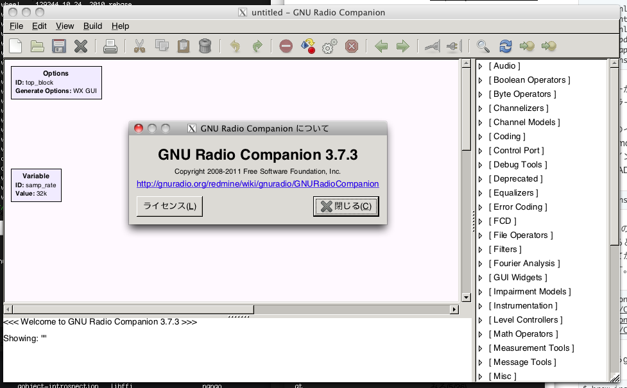Screen dimensions: 627x388
Task: Click the canvas vertical scrollbar down arrow
Action: pos(466,298)
